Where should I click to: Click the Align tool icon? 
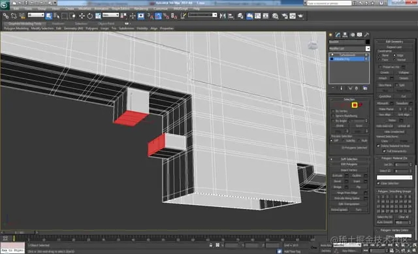231,16
